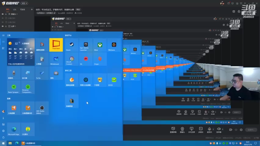Open the camera tile in Start menu
This screenshot has width=260, height=146.
pyautogui.click(x=56, y=73)
